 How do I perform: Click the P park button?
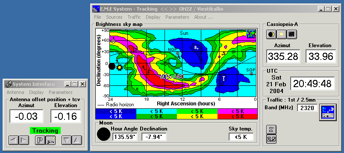40,140
